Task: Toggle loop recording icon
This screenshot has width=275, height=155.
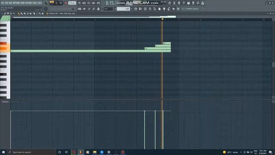Action: [98, 3]
